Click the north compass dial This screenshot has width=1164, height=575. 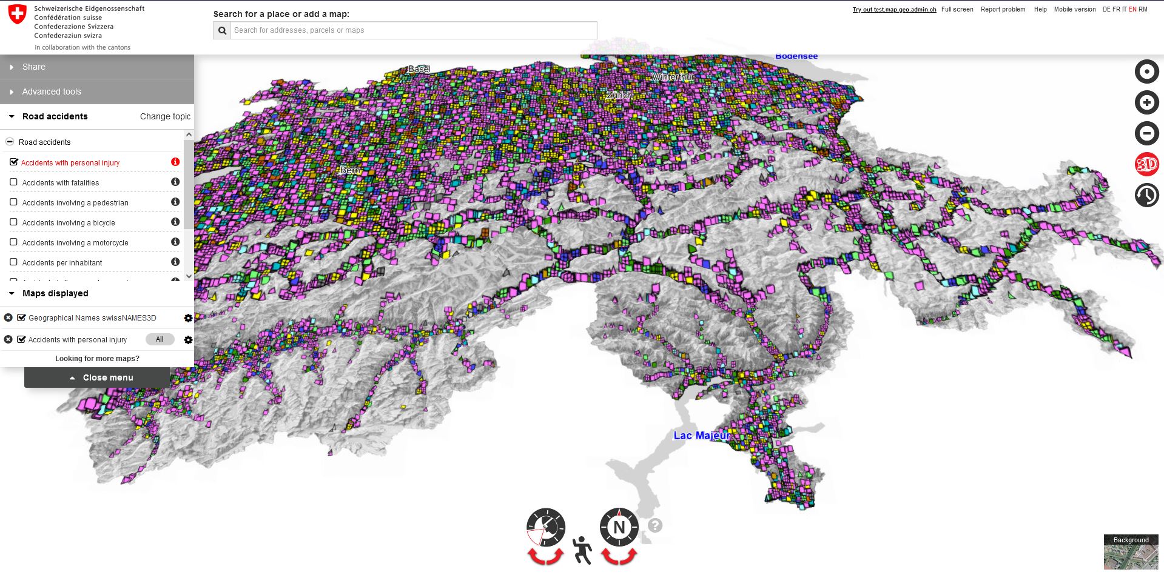pos(619,527)
